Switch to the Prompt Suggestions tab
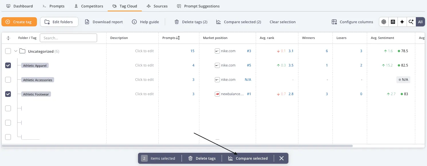The image size is (427, 166). coord(198,6)
